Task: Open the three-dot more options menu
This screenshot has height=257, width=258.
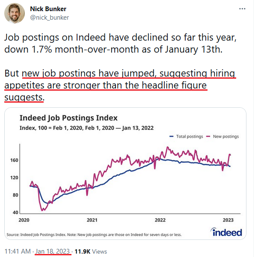Action: (x=242, y=9)
